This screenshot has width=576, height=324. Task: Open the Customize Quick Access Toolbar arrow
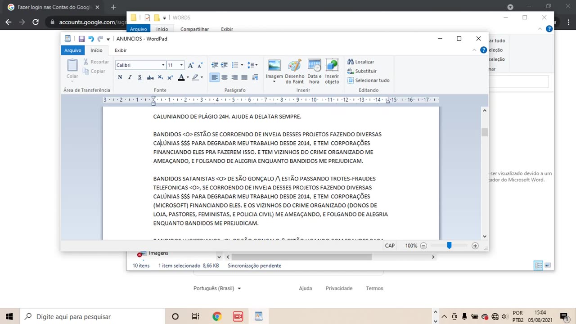point(108,39)
